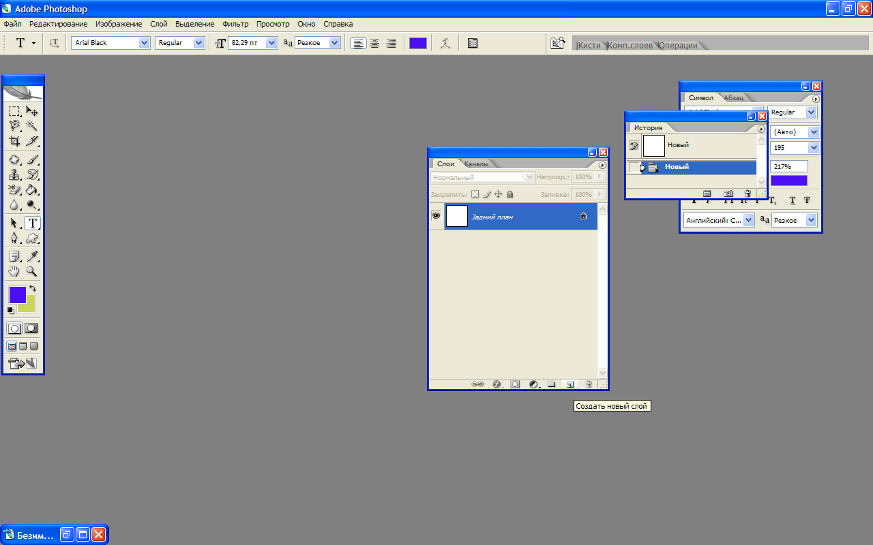Select the Dodge tool
873x545 pixels.
tap(32, 204)
